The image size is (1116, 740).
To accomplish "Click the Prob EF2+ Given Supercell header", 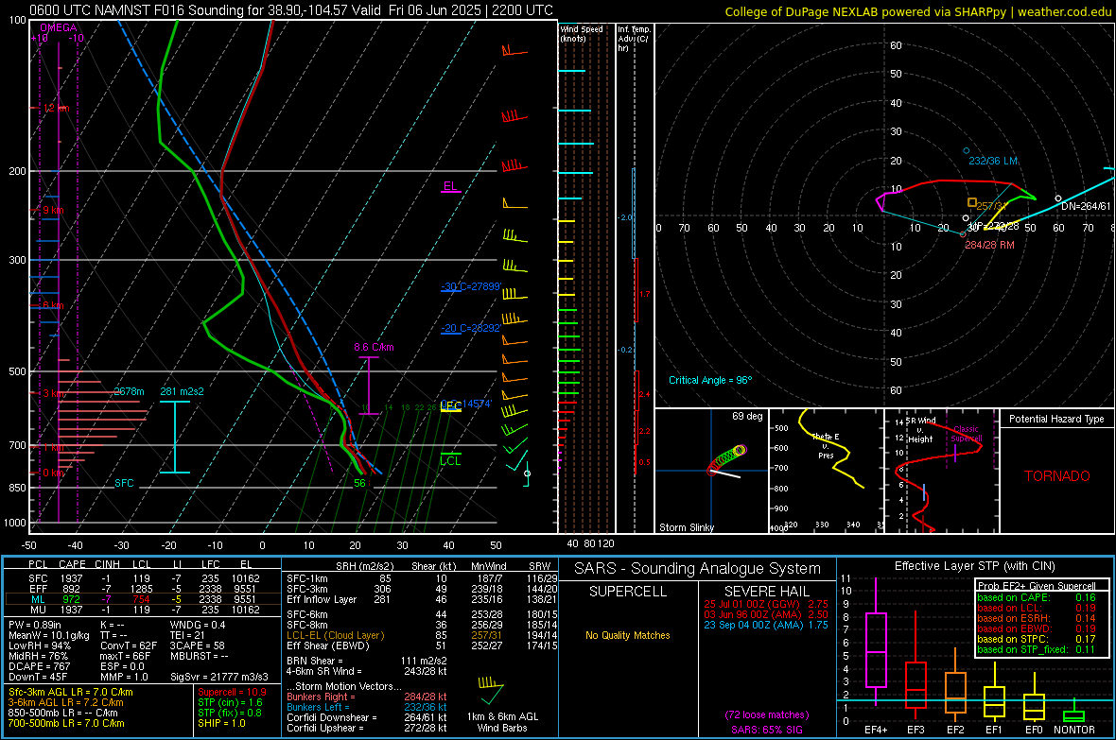I will [1037, 586].
